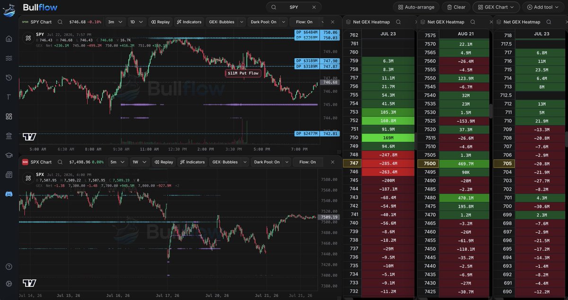Click the drawing tools icon beside SPX symbol

[x=28, y=178]
